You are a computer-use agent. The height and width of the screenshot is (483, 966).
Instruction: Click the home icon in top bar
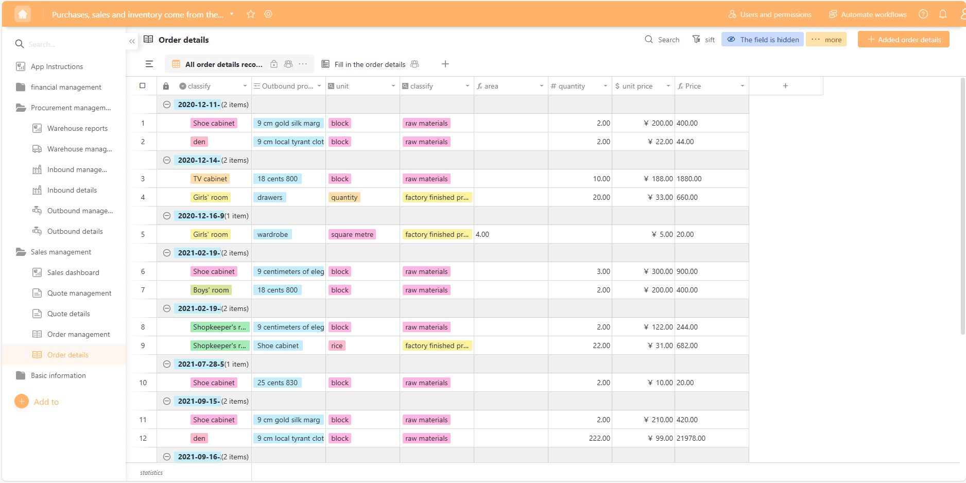click(23, 14)
